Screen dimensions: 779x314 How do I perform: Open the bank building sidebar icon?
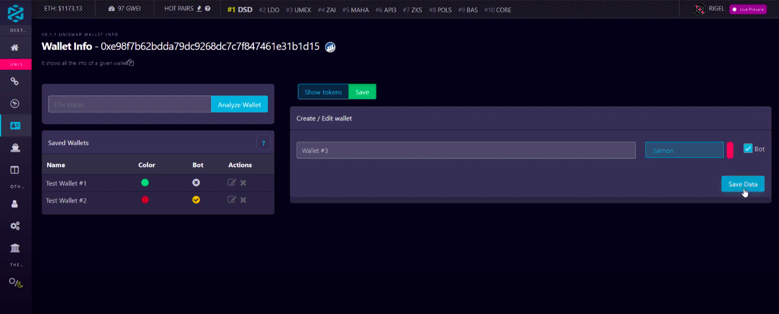(15, 248)
